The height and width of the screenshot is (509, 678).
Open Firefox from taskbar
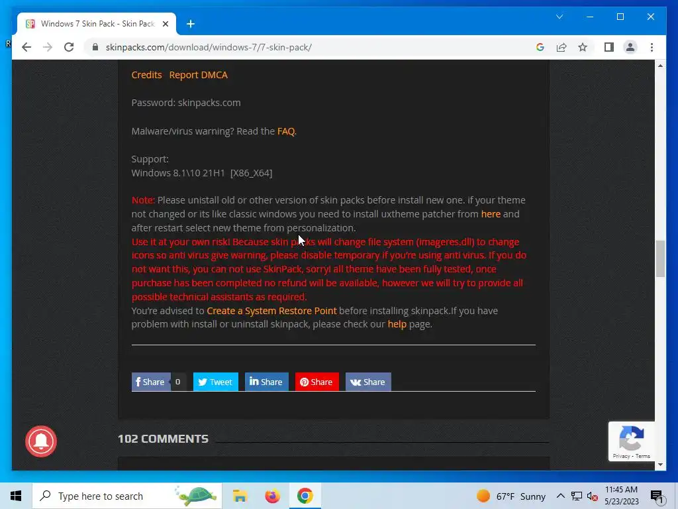pos(272,496)
